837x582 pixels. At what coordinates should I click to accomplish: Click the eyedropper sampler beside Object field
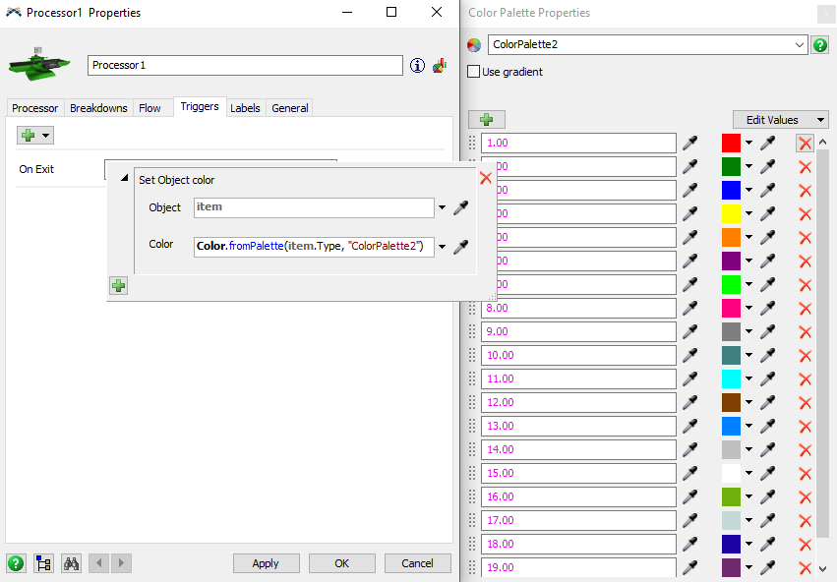point(460,207)
